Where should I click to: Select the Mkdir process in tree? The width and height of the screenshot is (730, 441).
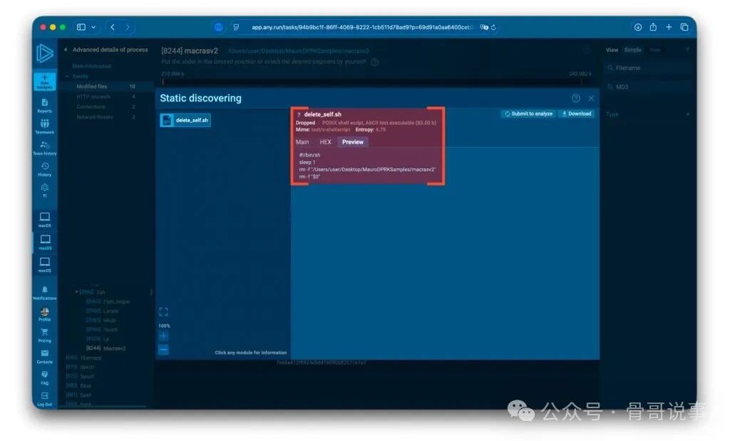pos(101,320)
